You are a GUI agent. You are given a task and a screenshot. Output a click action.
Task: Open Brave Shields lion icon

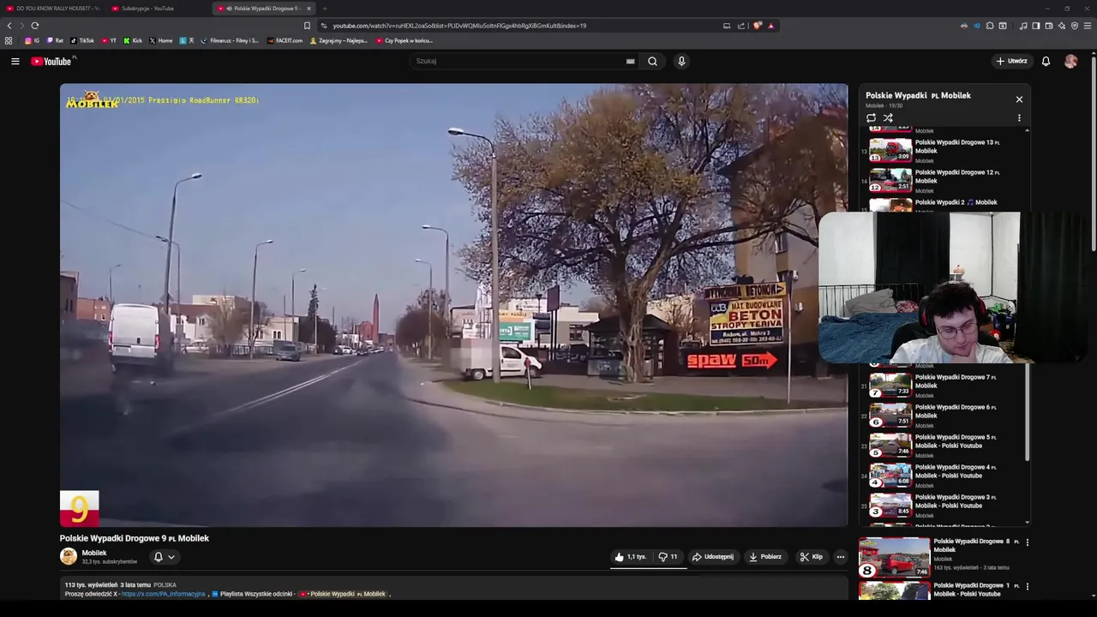point(758,26)
